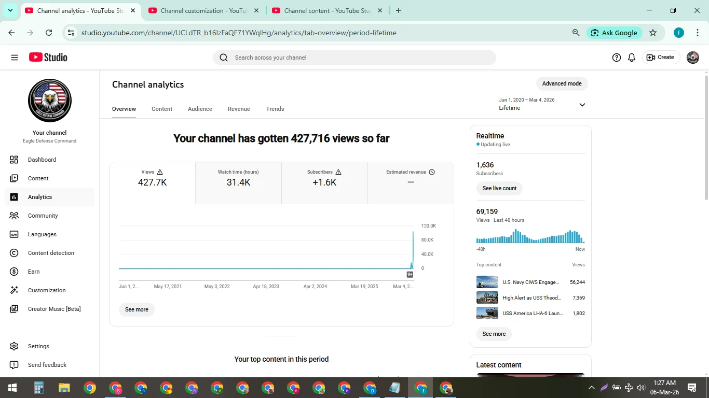
Task: Click the 48-hour realtime views bar chart
Action: coord(530,236)
